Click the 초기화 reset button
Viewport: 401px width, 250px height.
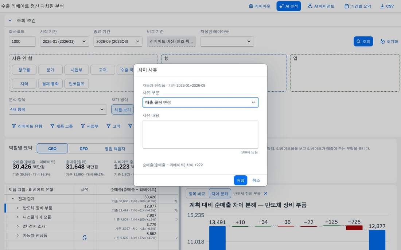tap(389, 41)
